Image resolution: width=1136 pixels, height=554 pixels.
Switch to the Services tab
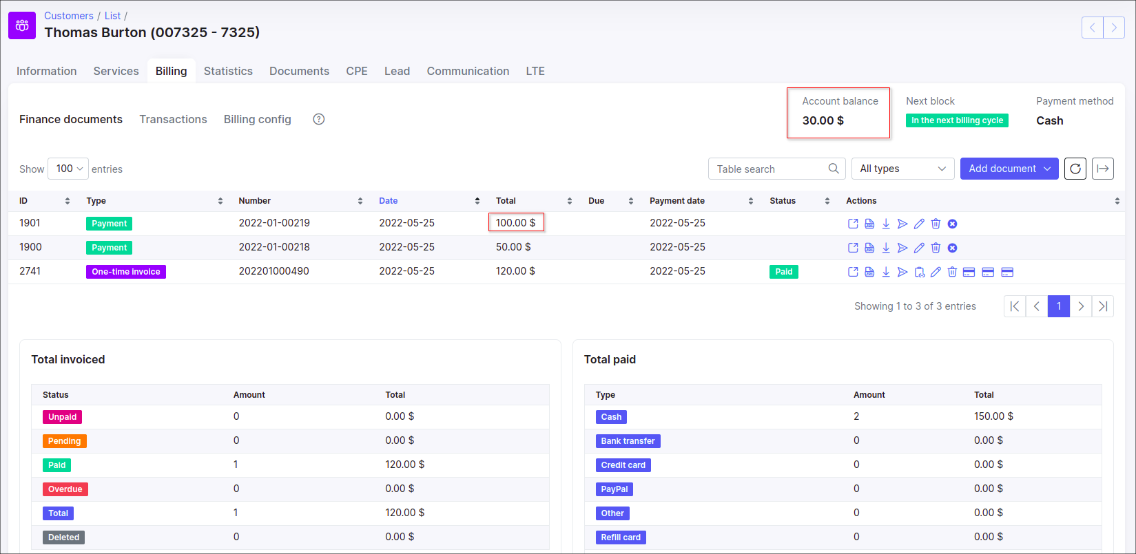[116, 71]
